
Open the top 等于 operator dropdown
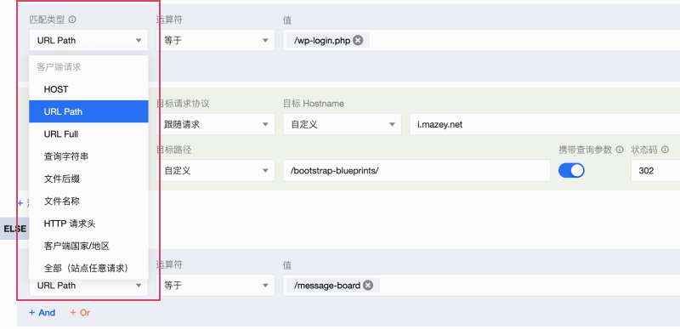(x=216, y=40)
